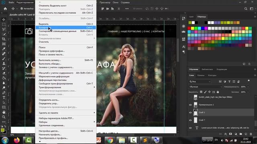
Task: Select the Dodge tool
Action: [4, 88]
